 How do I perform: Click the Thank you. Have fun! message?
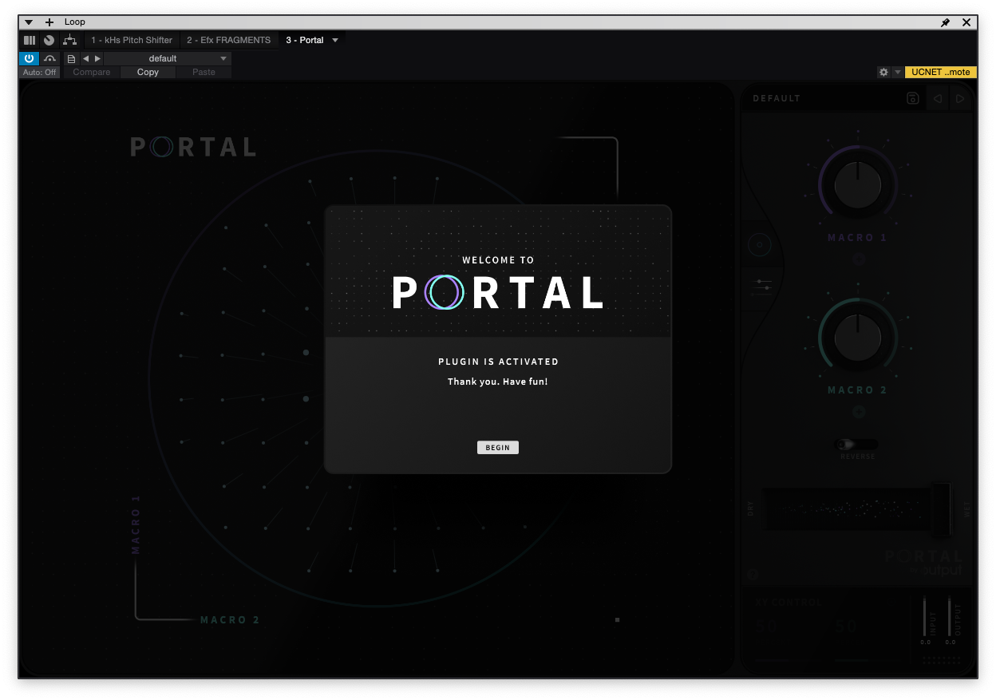click(498, 382)
